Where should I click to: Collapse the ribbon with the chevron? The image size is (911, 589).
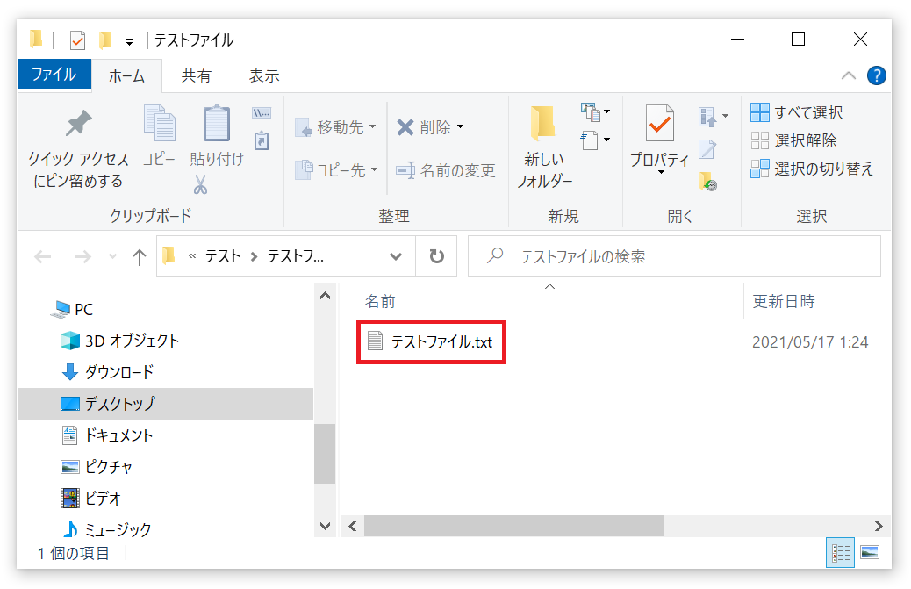point(848,75)
